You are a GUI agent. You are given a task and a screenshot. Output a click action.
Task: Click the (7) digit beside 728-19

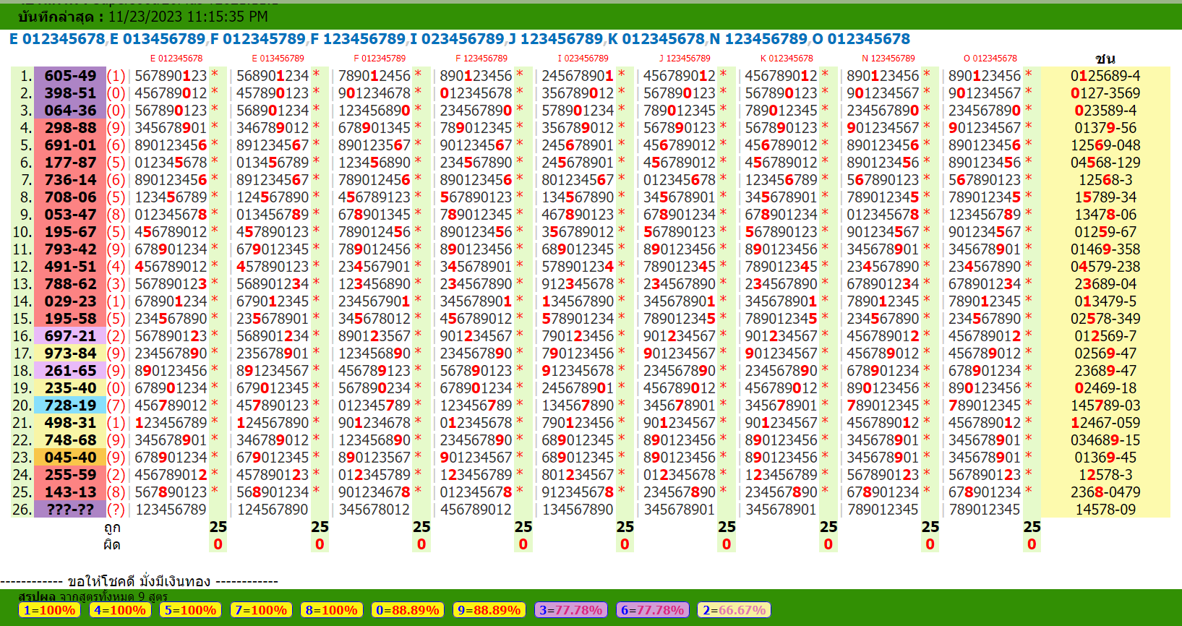click(116, 406)
